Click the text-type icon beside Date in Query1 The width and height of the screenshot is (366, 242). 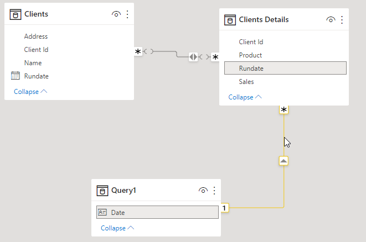(102, 212)
